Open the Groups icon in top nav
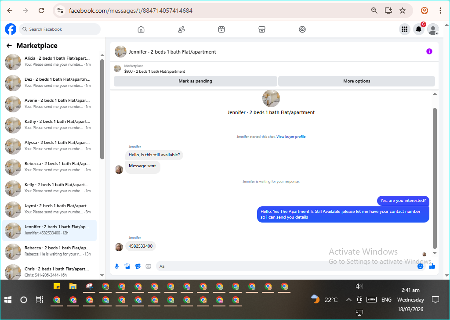This screenshot has height=320, width=450. (302, 29)
